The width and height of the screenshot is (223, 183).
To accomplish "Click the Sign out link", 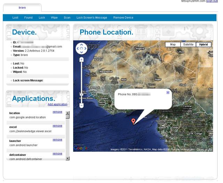I will (x=212, y=1).
